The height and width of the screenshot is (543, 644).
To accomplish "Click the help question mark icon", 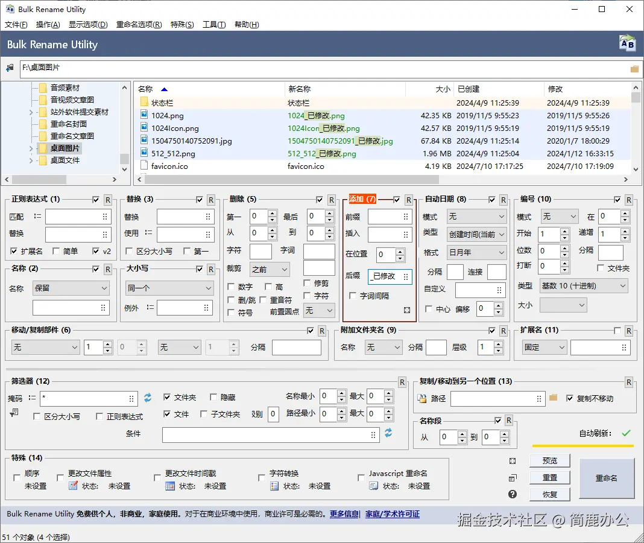I will pos(512,494).
